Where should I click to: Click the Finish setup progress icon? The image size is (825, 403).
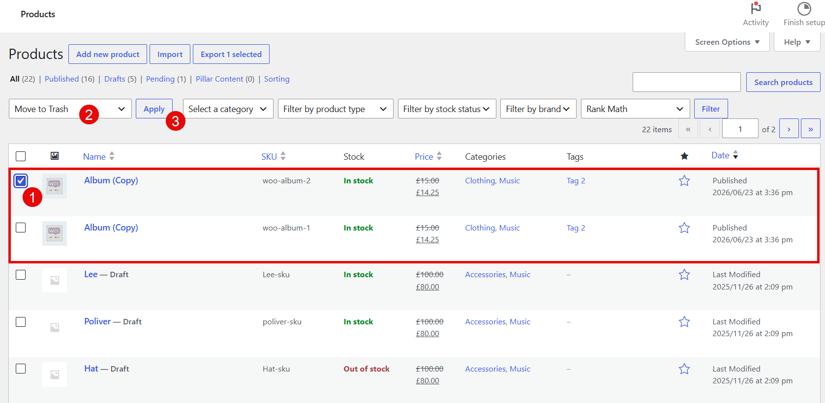pyautogui.click(x=804, y=8)
